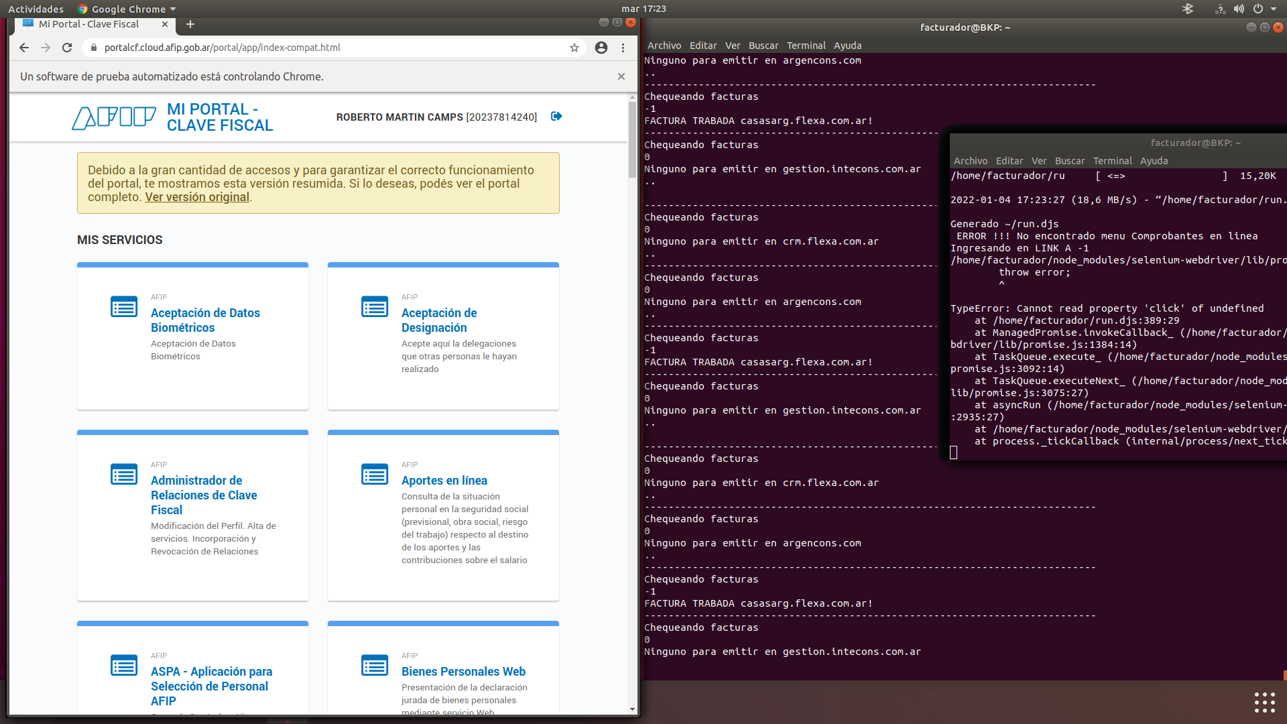Screen dimensions: 1287x724
Task: Open Buscar menu in main terminal
Action: [x=763, y=46]
